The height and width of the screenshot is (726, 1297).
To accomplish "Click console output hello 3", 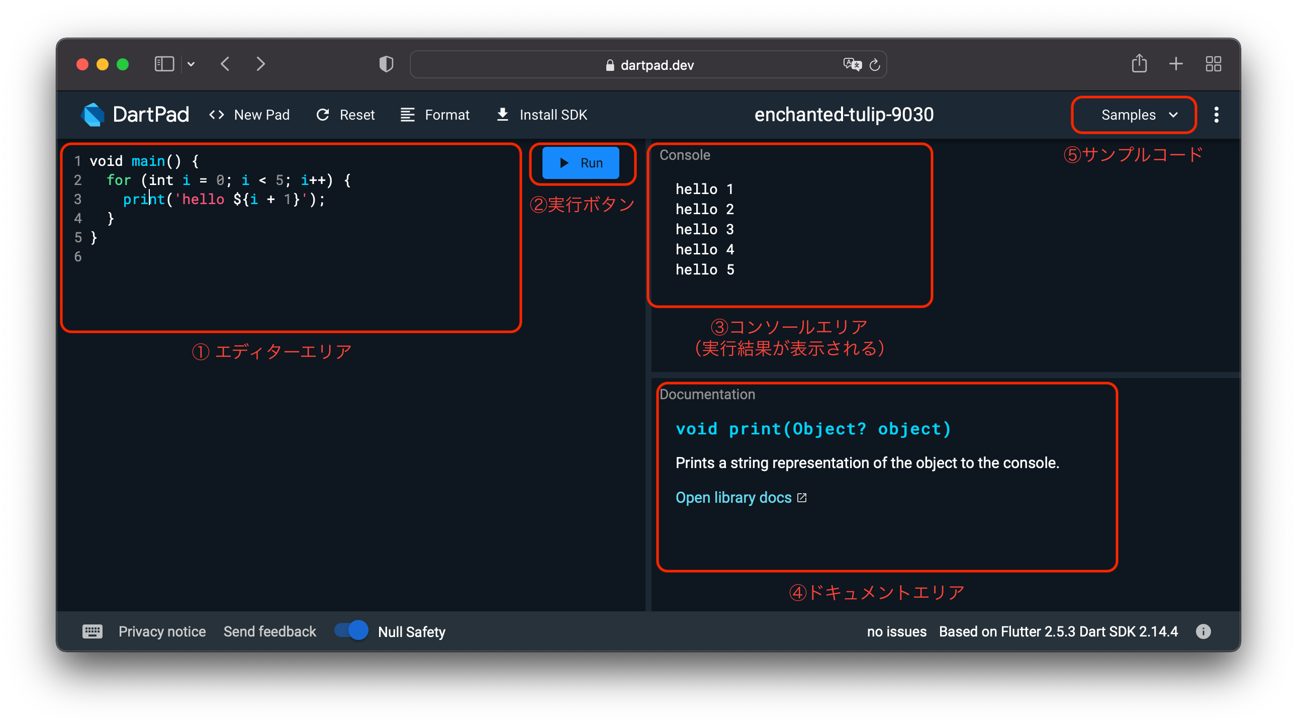I will coord(704,229).
